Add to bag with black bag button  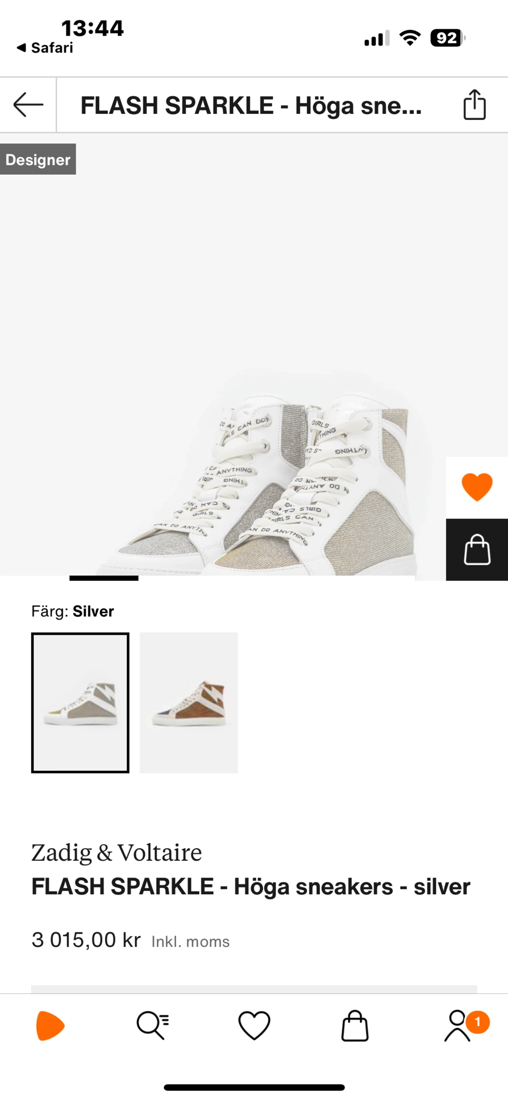pyautogui.click(x=477, y=549)
